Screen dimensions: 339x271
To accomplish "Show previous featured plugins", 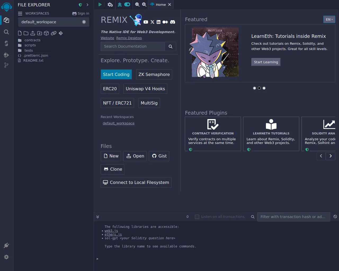I will click(321, 156).
